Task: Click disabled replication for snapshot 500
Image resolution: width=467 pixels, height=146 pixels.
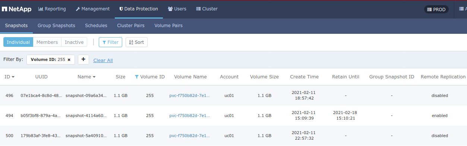Action: tap(440, 136)
